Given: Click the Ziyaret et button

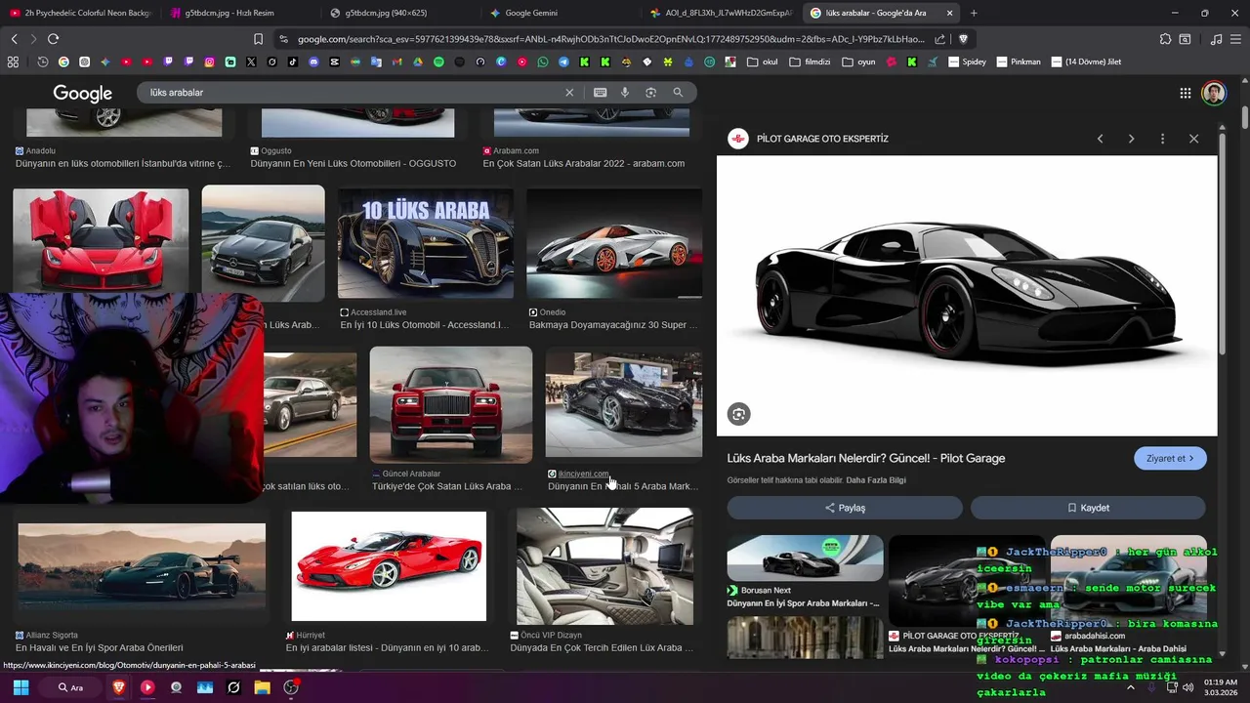Looking at the screenshot, I should (x=1170, y=458).
